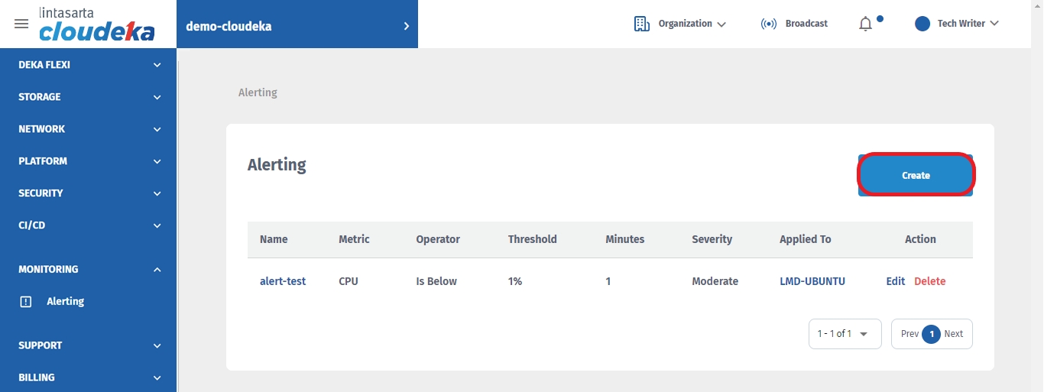1044x392 pixels.
Task: Click the Broadcast signal icon
Action: [x=768, y=24]
